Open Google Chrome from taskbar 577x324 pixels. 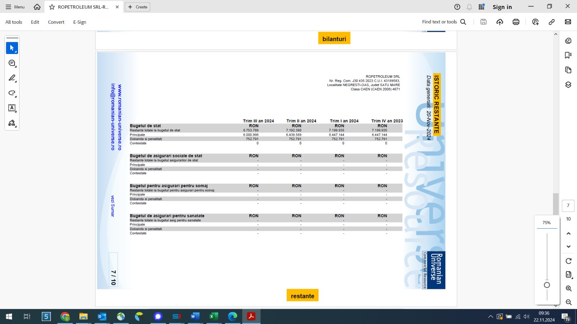tap(65, 316)
